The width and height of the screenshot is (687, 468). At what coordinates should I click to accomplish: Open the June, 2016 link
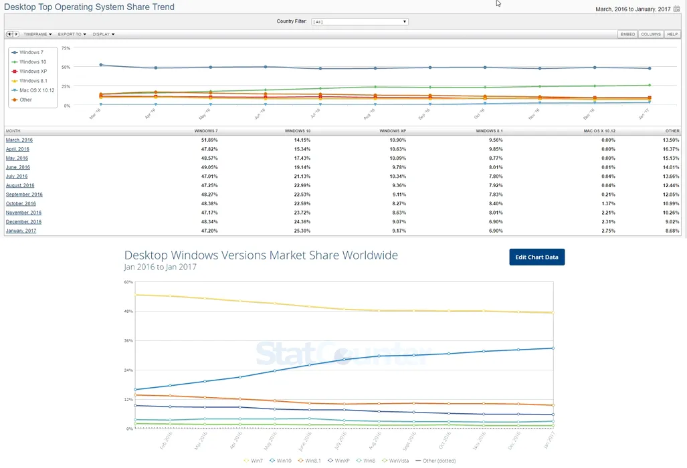click(18, 167)
